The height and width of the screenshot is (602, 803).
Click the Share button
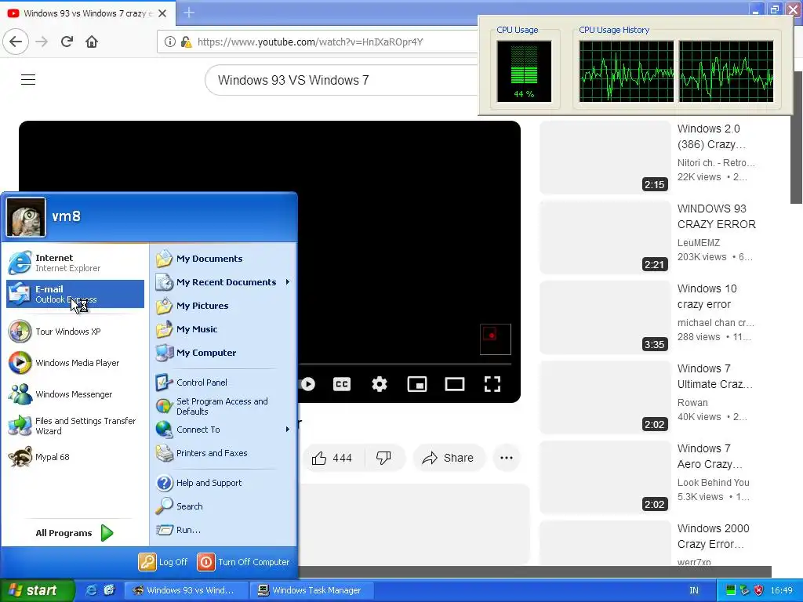coord(448,458)
